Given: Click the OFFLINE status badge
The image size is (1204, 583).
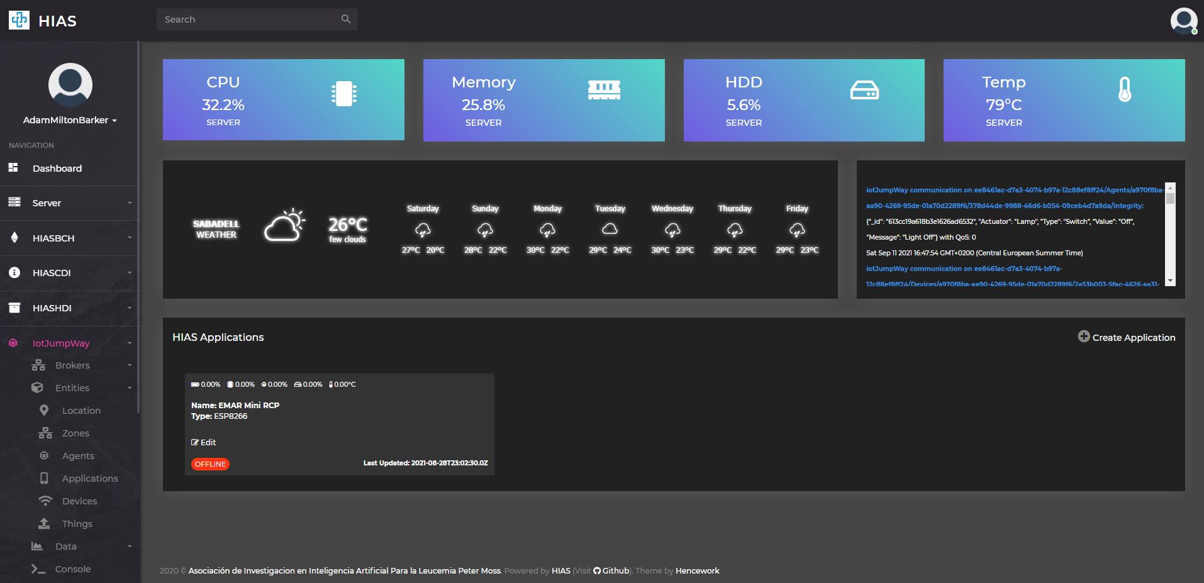Looking at the screenshot, I should point(210,464).
